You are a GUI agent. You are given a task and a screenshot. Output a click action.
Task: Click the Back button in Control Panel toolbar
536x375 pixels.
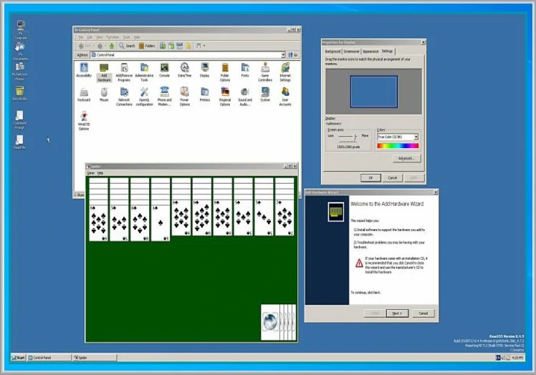(x=85, y=46)
